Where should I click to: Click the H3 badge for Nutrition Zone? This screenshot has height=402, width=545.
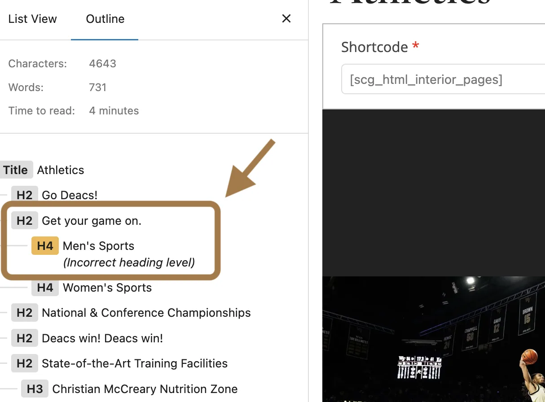[x=35, y=389]
